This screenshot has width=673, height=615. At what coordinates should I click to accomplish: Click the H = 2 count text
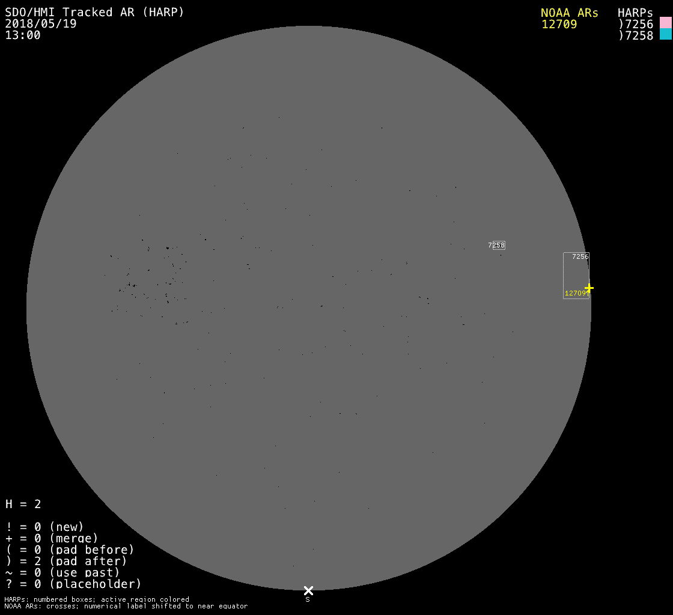point(23,504)
